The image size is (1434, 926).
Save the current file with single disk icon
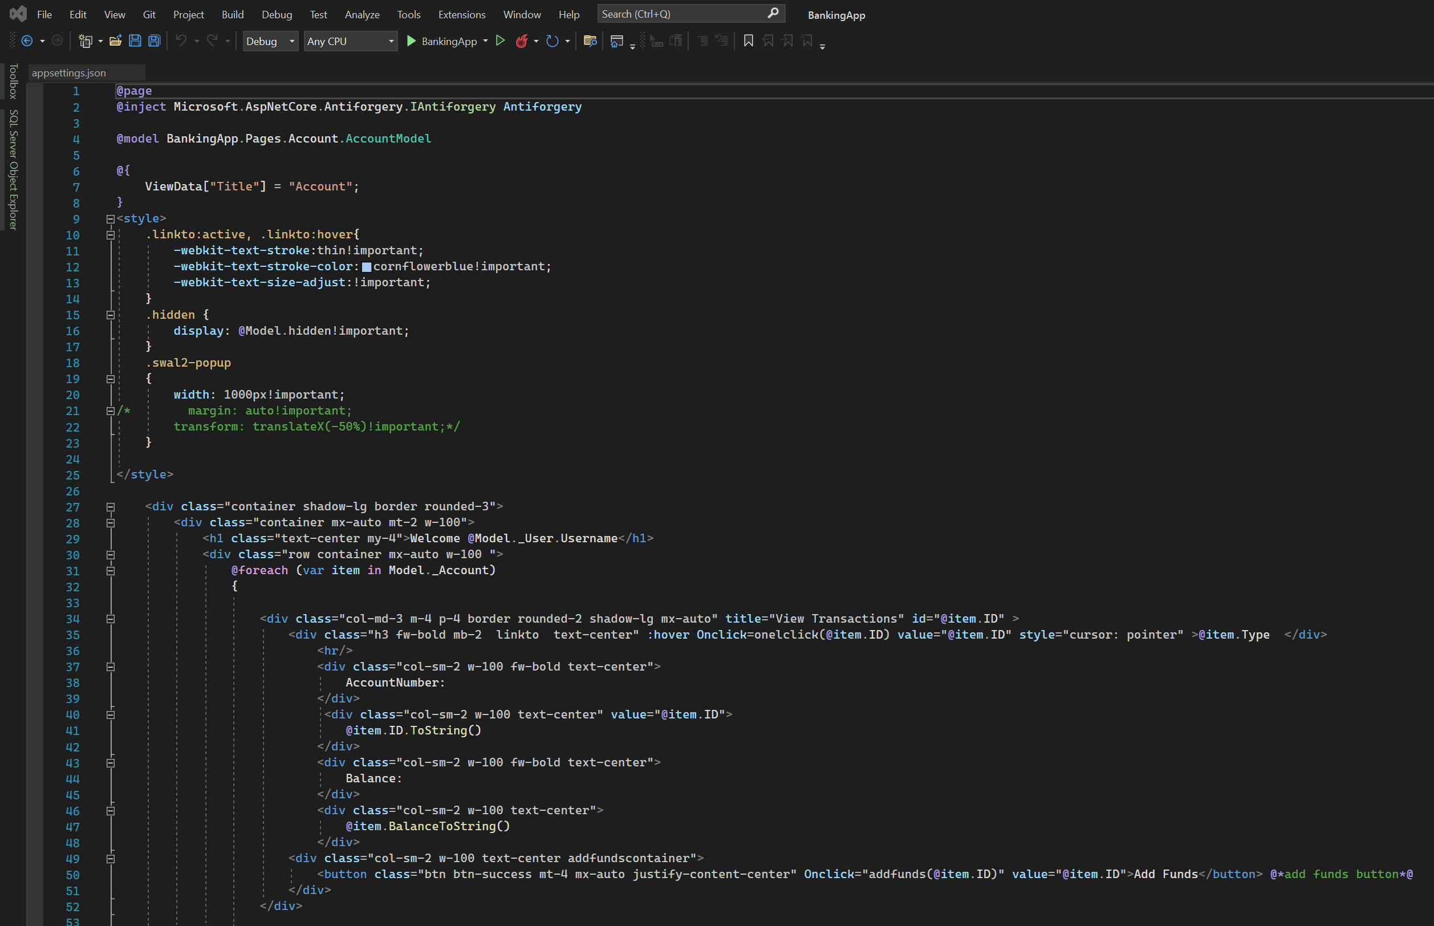135,41
